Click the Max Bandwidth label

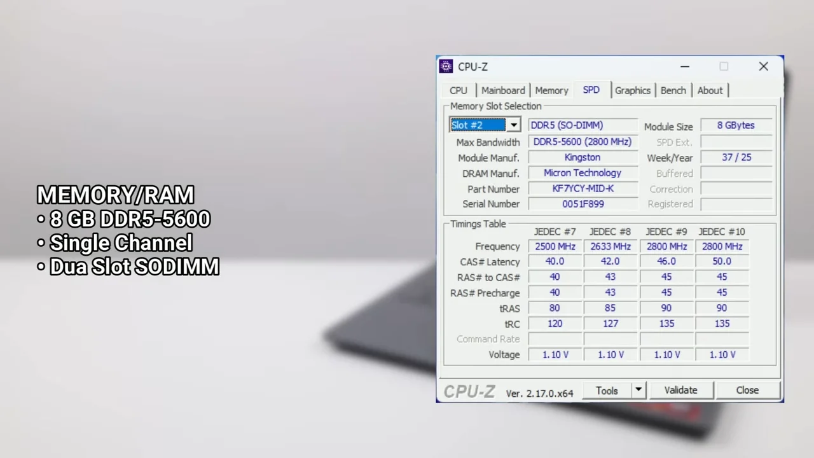488,142
